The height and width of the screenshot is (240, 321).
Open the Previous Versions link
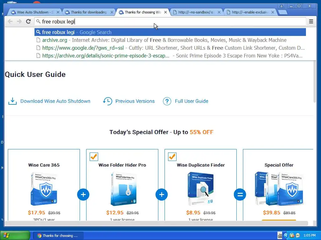click(x=135, y=101)
